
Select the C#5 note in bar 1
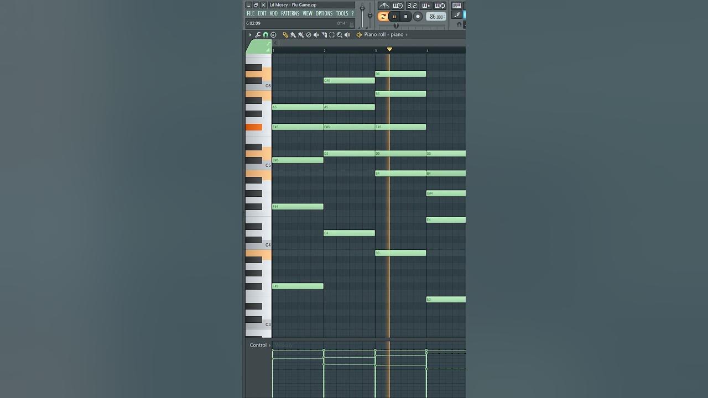pos(298,160)
